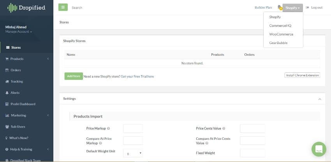Click the notification bell icon in header

click(279, 7)
